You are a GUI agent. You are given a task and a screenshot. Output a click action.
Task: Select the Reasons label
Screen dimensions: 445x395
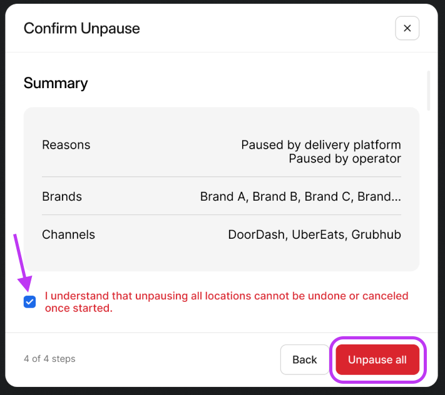(66, 144)
